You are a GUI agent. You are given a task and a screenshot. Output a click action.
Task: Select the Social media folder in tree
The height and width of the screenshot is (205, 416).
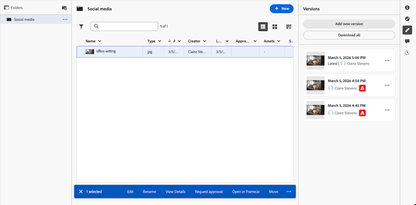[x=35, y=19]
